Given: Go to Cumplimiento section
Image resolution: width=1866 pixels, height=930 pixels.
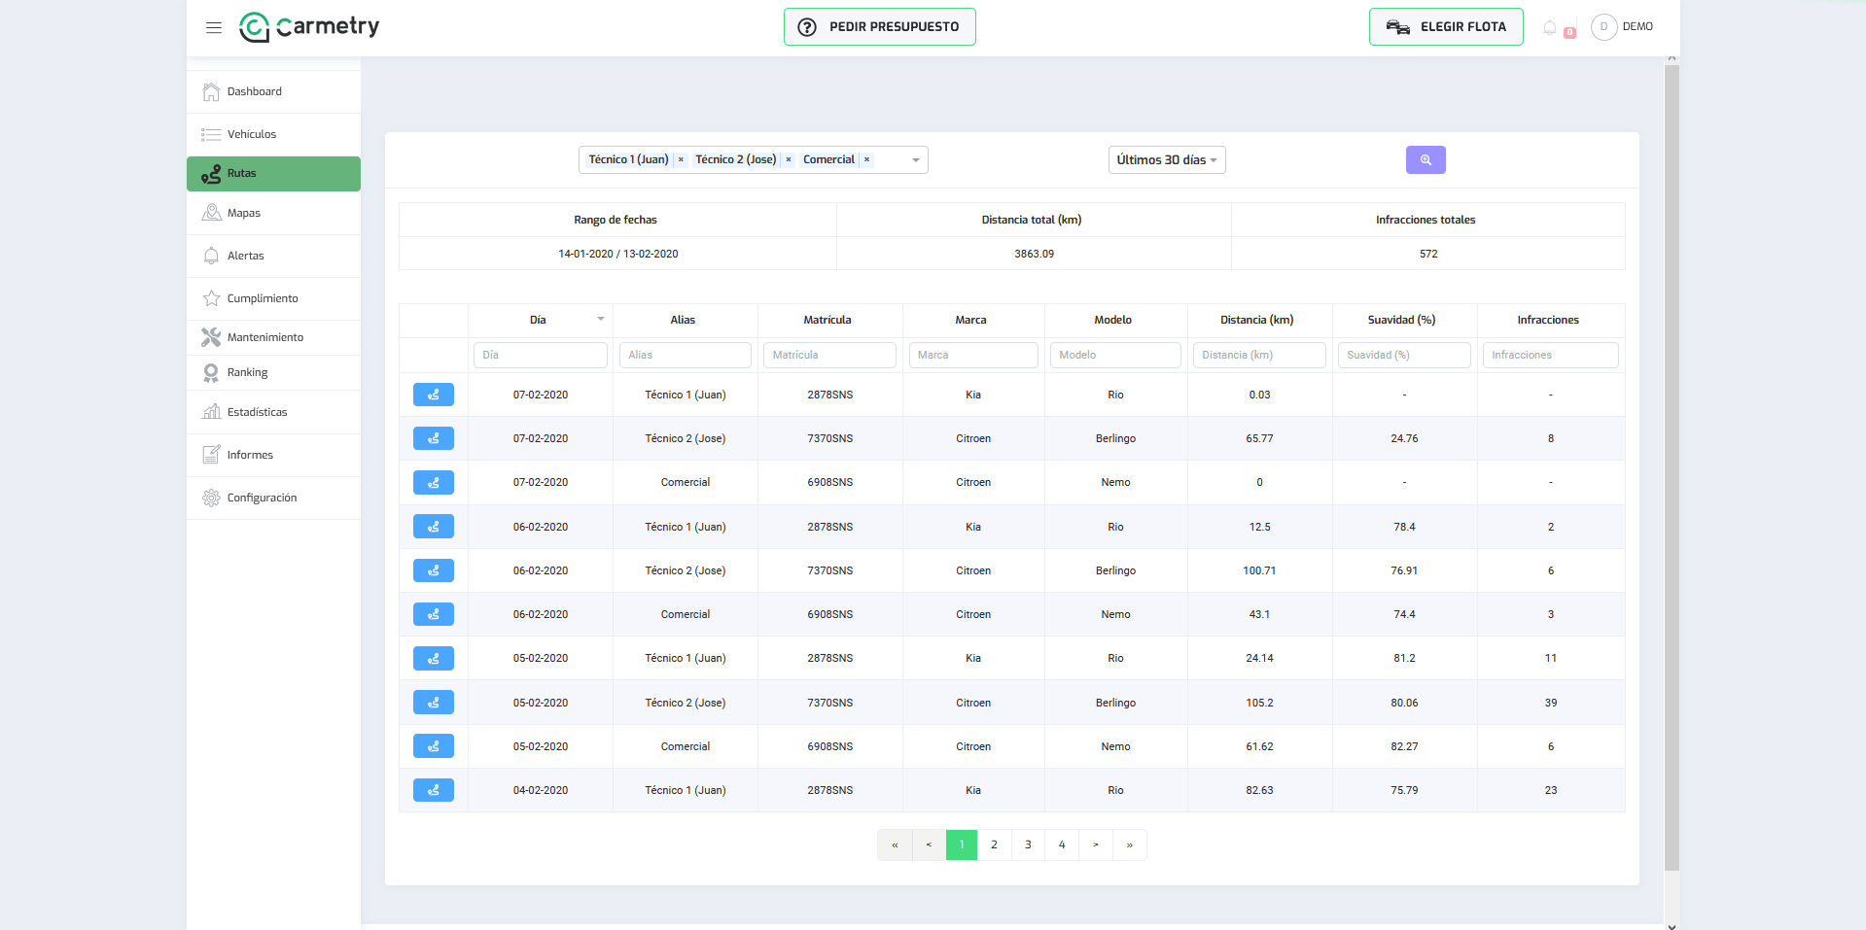Looking at the screenshot, I should [x=273, y=298].
